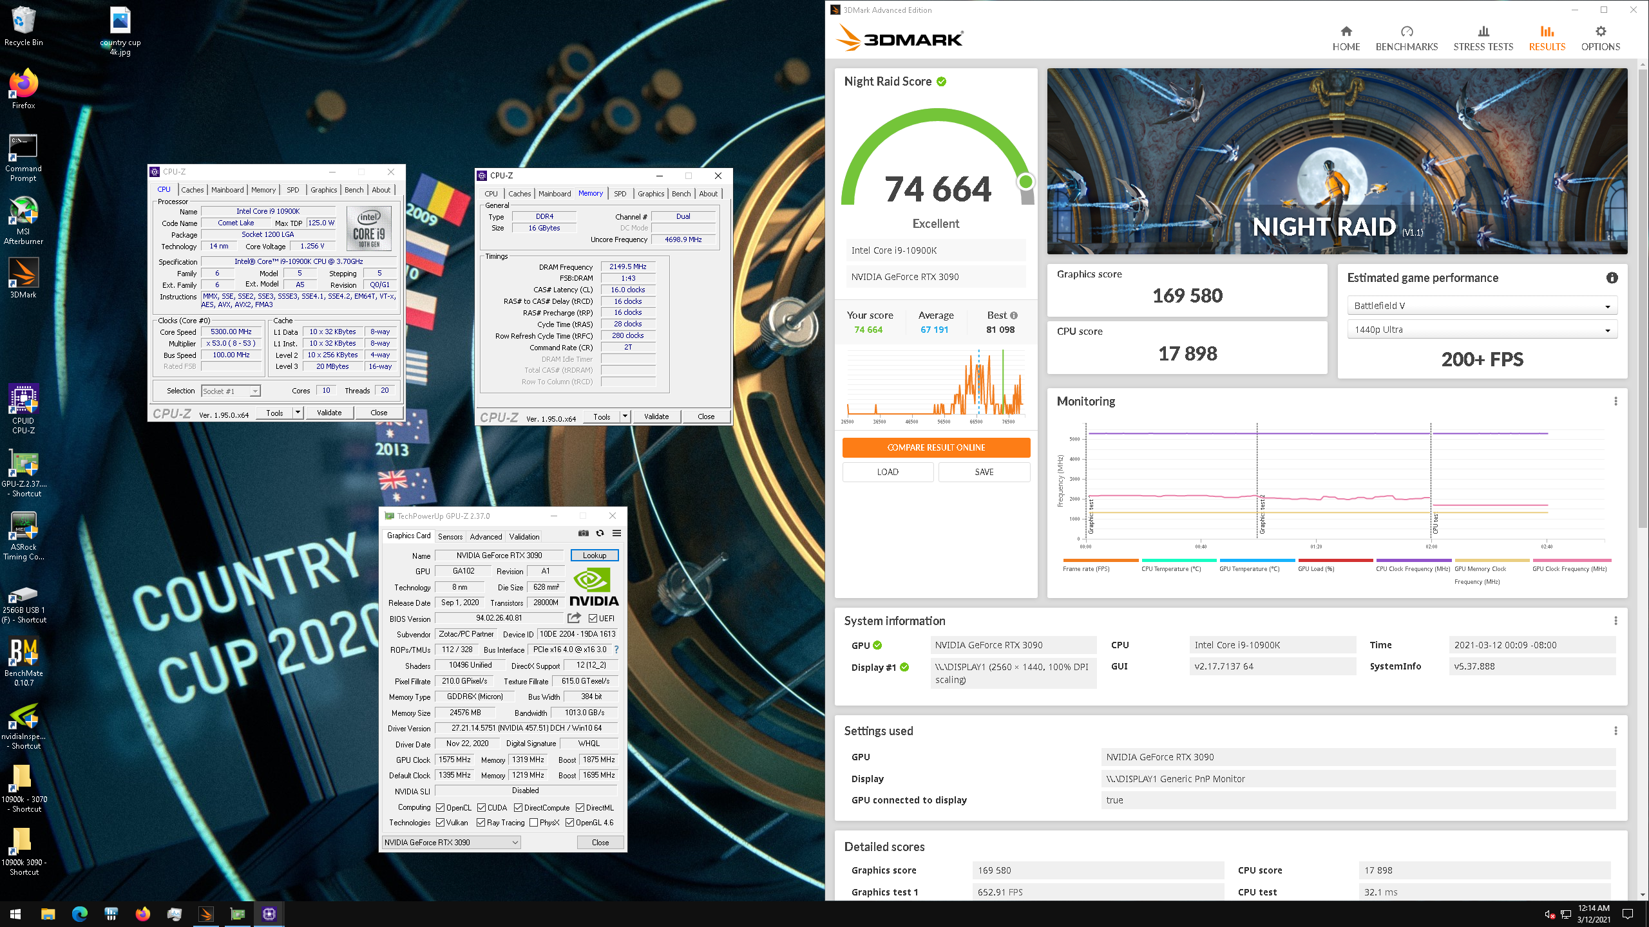Viewport: 1649px width, 927px height.
Task: Switch to Bench tab in Memory CPU-Z window
Action: pos(681,194)
